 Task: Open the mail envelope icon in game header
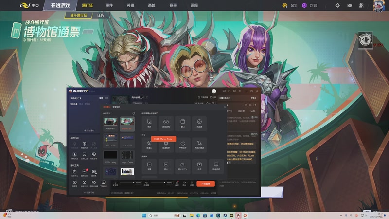click(350, 5)
